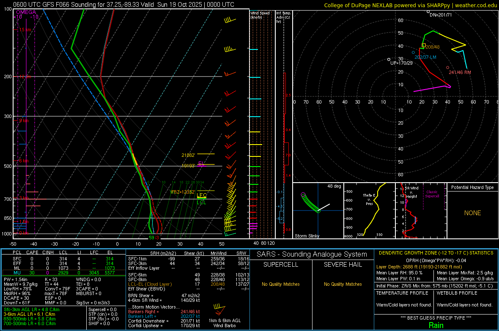Image resolution: width=499 pixels, height=331 pixels.
Task: Click the green Storm Slinky circle chain
Action: coord(310,202)
